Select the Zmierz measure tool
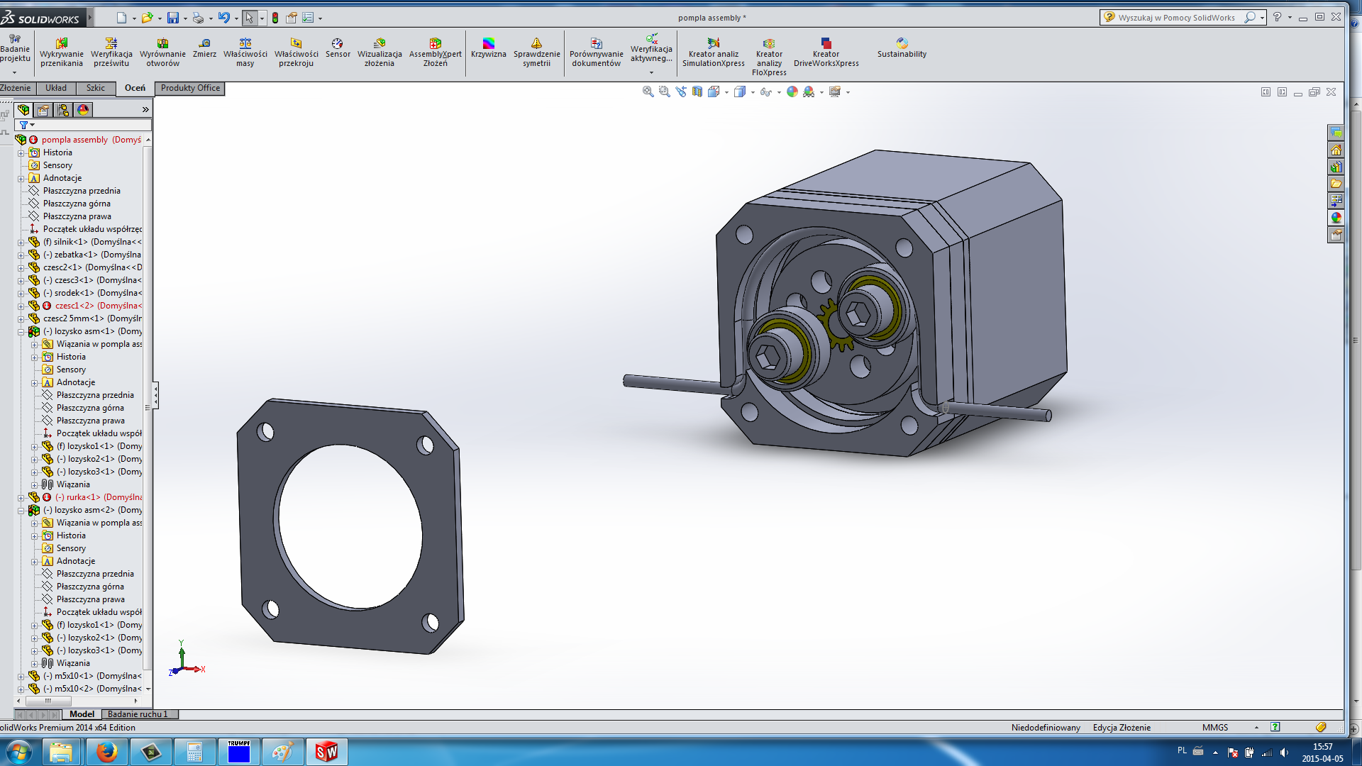 pos(204,48)
